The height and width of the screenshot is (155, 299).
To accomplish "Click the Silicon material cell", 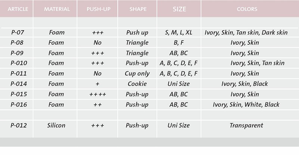I will click(x=57, y=125).
